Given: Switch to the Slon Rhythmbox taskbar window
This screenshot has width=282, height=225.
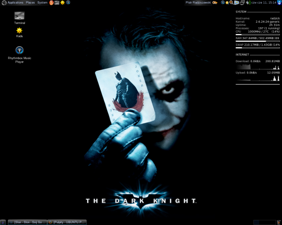Looking at the screenshot, I should click(x=27, y=222).
